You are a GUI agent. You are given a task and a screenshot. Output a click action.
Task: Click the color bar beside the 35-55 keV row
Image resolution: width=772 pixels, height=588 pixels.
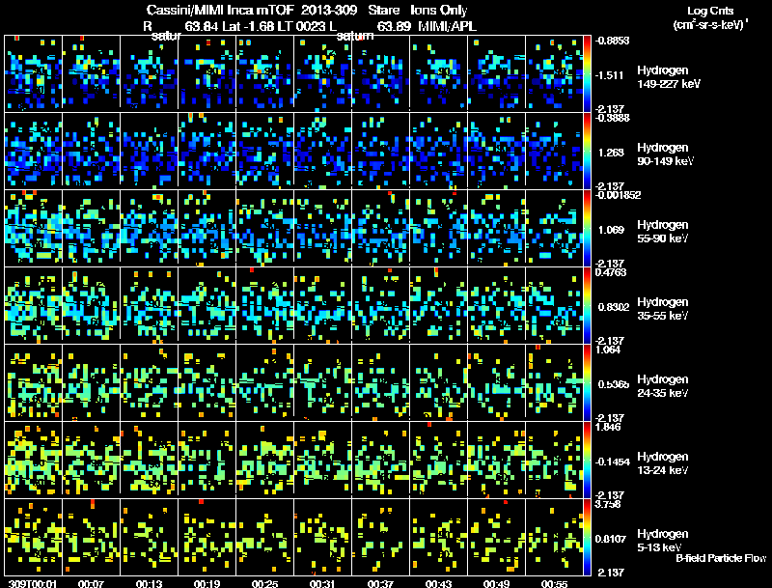point(587,305)
